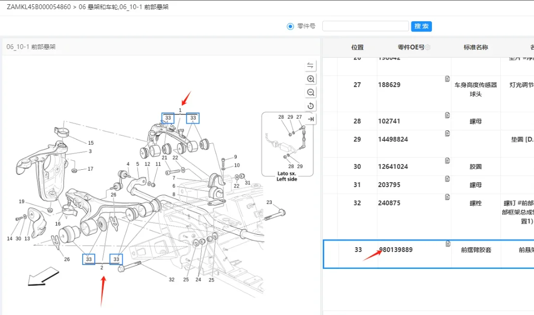534x315 pixels.
Task: Select OE number 203795 in row 31
Action: pos(389,185)
